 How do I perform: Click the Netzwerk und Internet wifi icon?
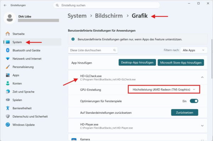coord(7,59)
